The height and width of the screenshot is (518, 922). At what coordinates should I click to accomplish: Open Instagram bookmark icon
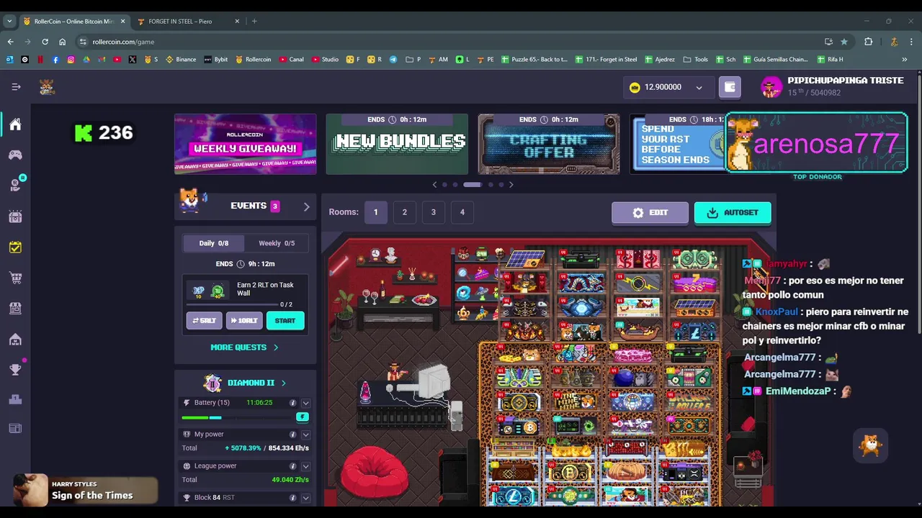[71, 60]
